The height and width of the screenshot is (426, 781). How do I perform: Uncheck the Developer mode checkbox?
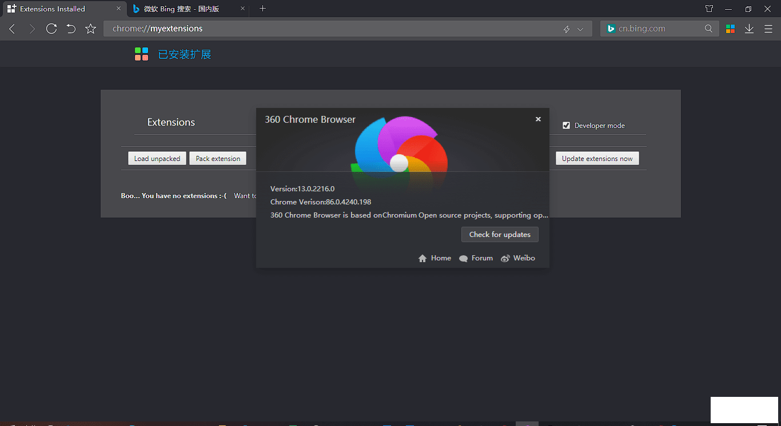tap(567, 126)
